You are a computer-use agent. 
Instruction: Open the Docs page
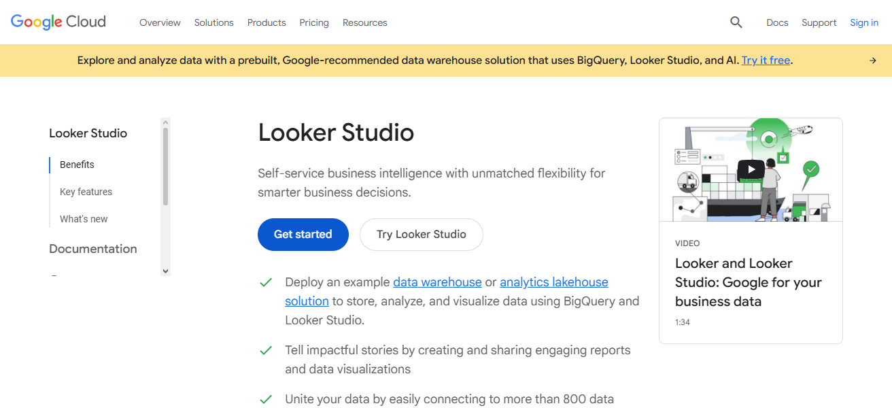pos(777,22)
